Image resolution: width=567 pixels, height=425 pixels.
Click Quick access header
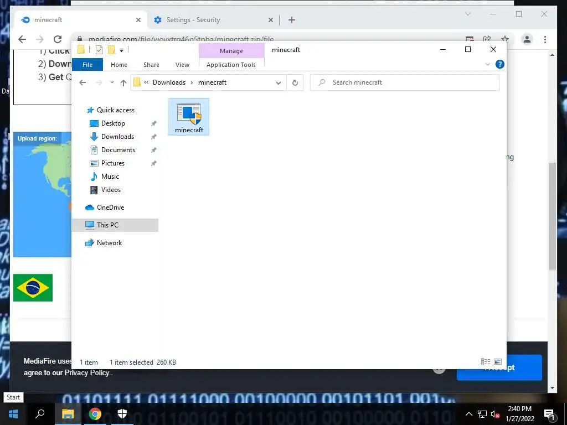click(115, 110)
